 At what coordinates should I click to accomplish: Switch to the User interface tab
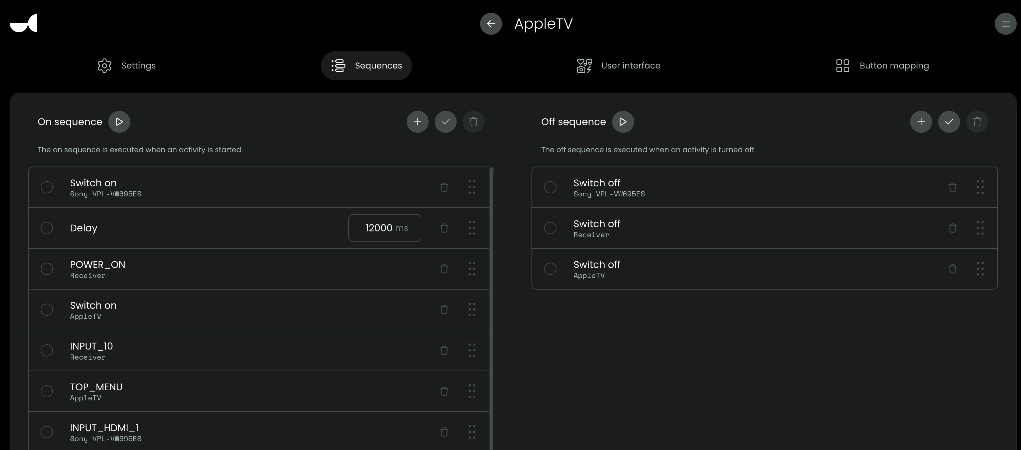[618, 65]
